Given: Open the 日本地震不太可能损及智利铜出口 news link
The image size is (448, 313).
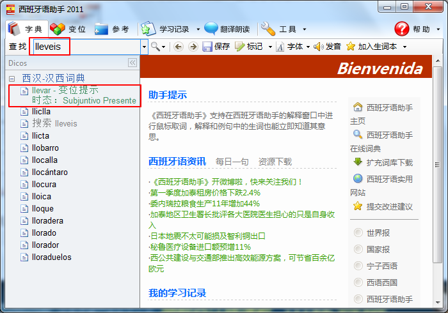Looking at the screenshot, I should point(207,236).
